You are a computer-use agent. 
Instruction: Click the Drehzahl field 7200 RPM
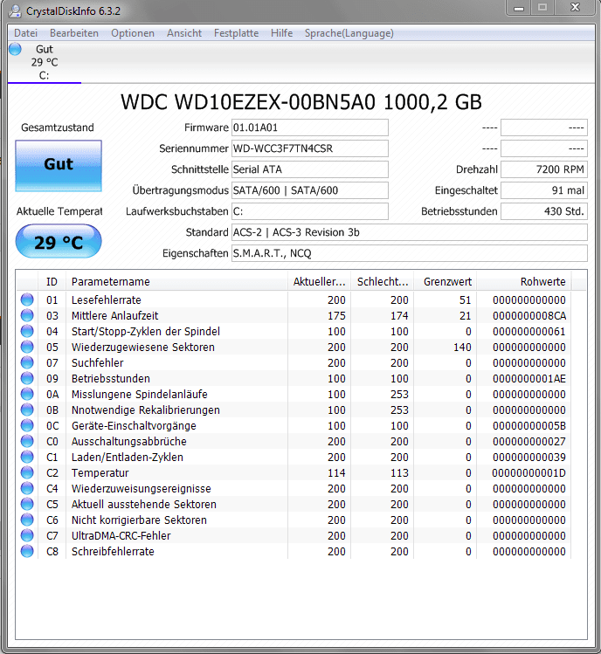pyautogui.click(x=544, y=169)
